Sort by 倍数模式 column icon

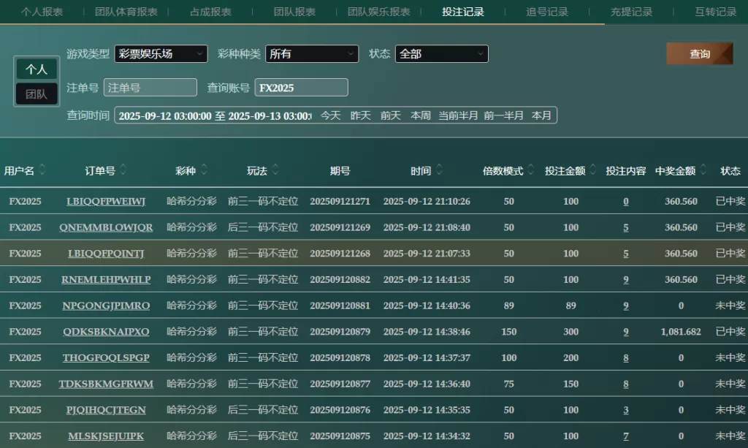coord(531,170)
